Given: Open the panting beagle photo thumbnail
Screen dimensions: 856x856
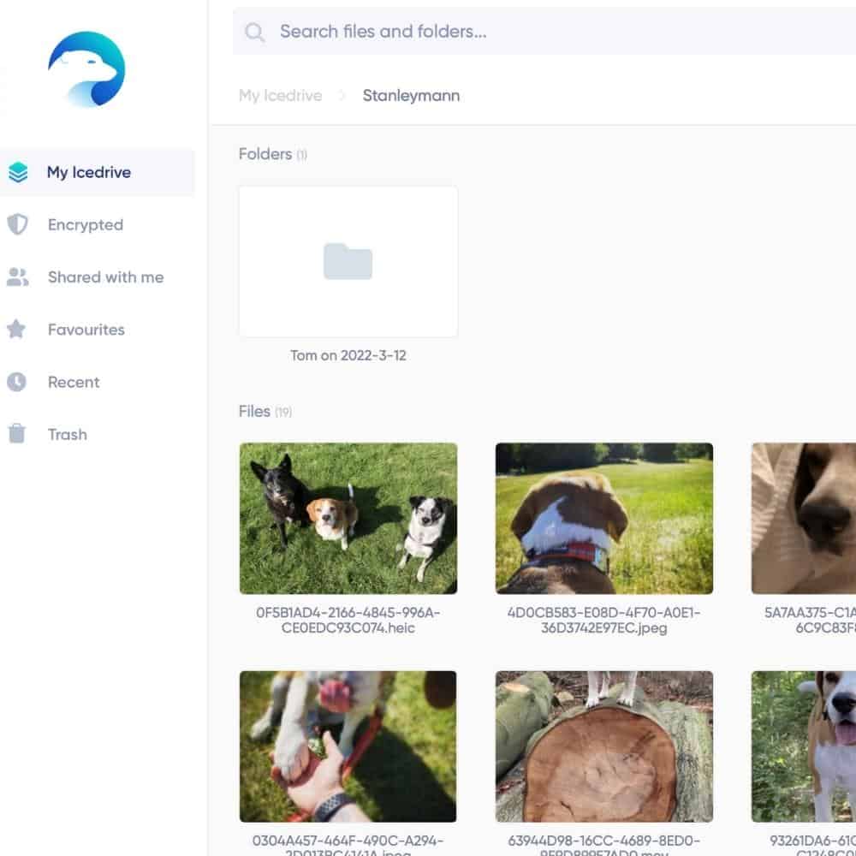Looking at the screenshot, I should pyautogui.click(x=804, y=746).
